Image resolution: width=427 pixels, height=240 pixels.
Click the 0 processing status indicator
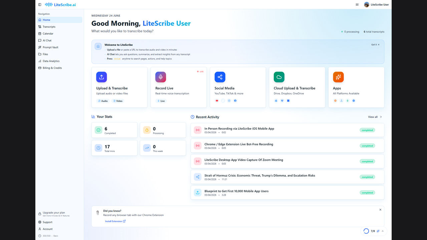click(350, 32)
